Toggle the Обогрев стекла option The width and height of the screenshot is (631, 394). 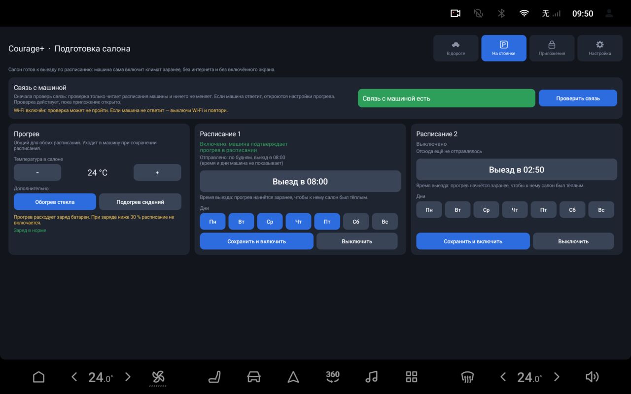click(x=55, y=202)
